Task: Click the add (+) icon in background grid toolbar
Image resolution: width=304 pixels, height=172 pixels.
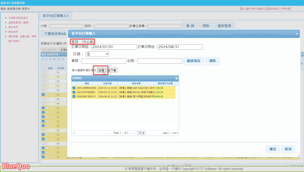Action: pos(43,59)
